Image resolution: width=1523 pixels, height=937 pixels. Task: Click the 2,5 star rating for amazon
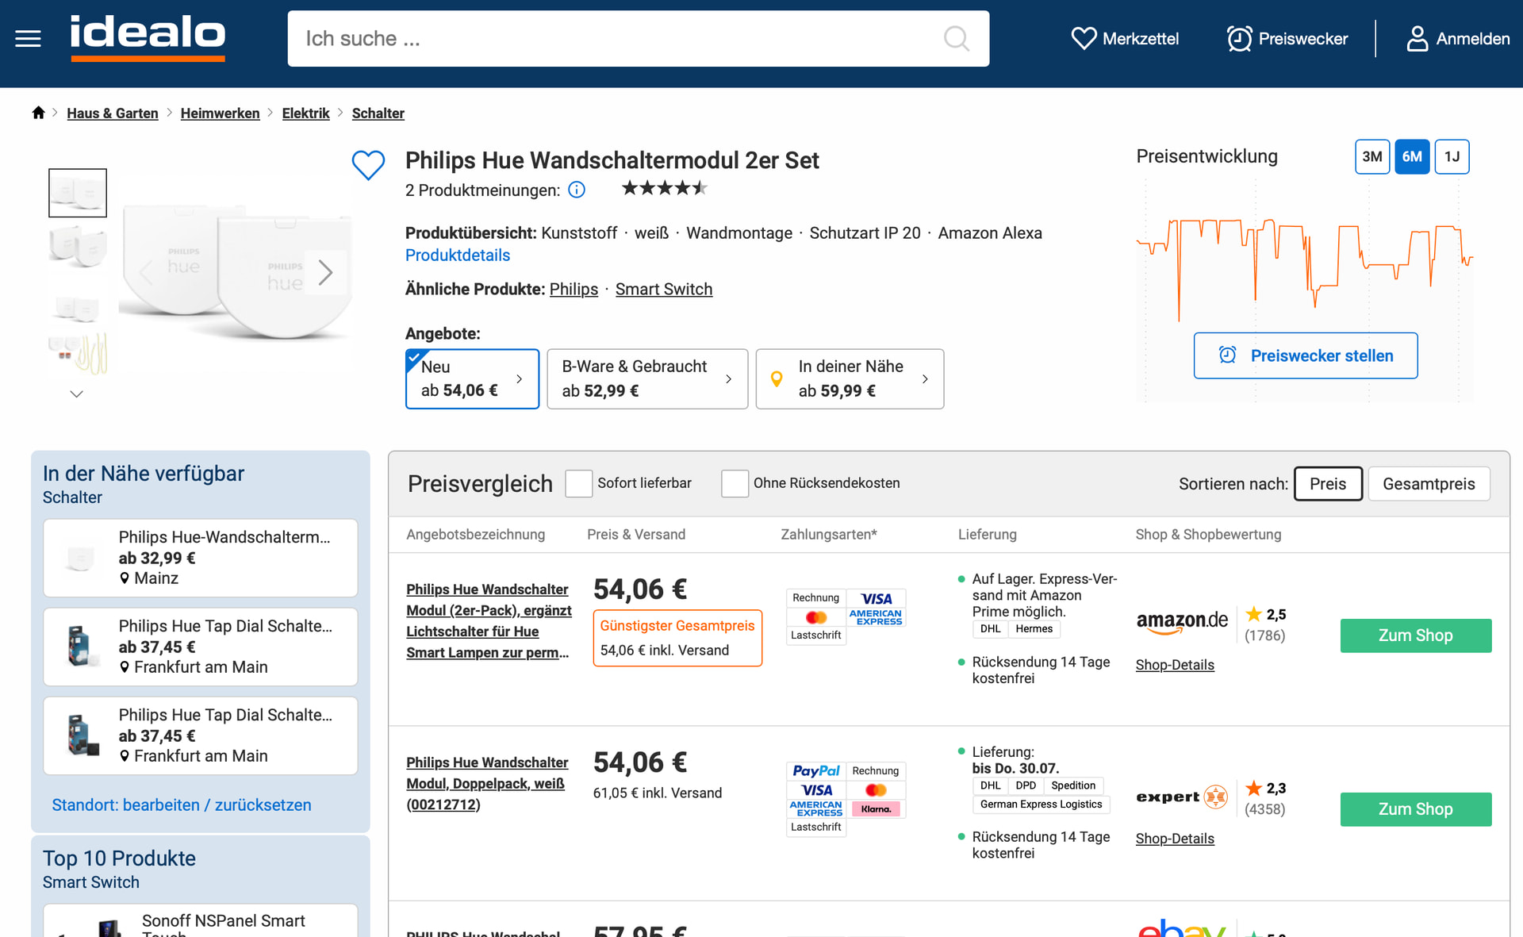[x=1265, y=614]
